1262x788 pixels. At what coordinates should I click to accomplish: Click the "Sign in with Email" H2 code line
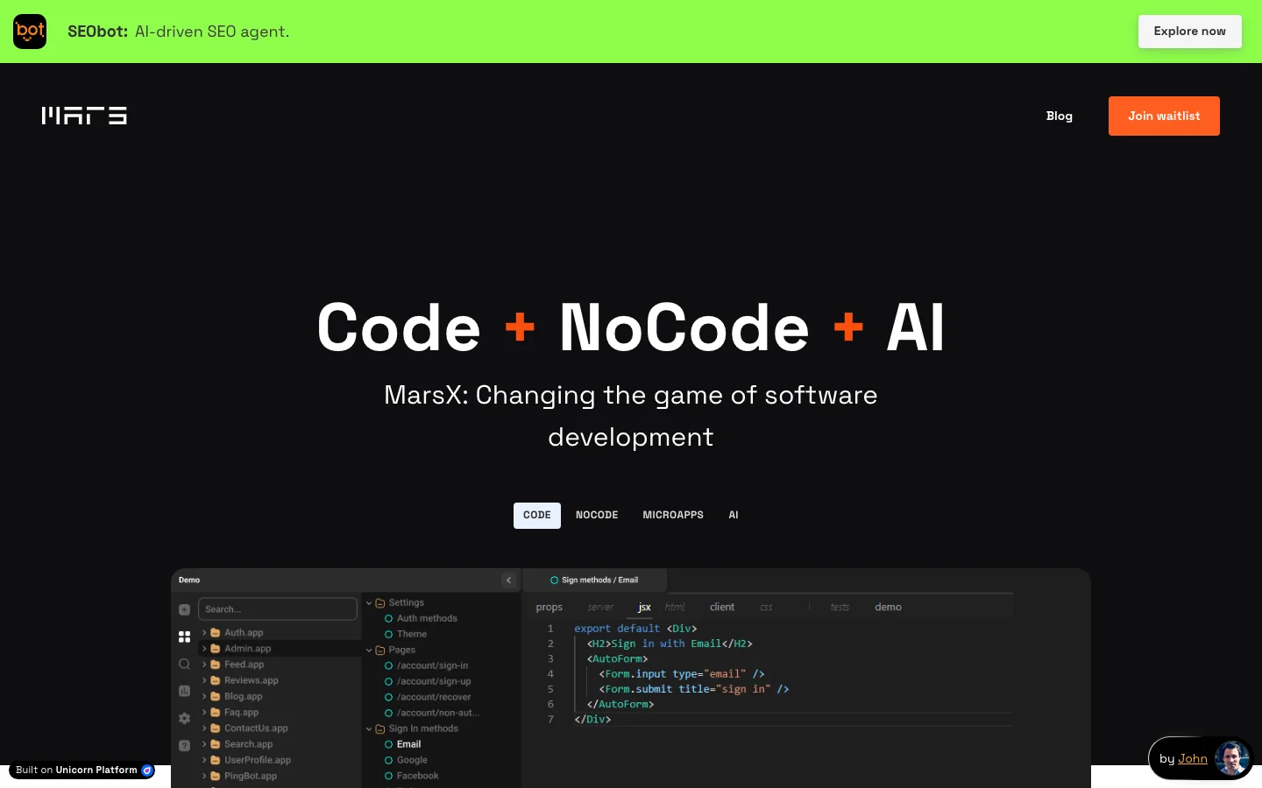670,644
